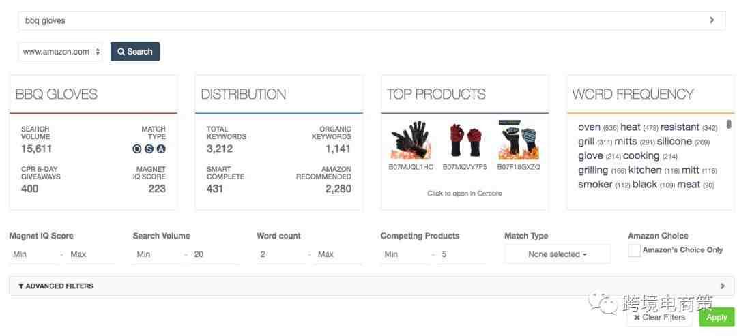Click the Search Volume Max field showing 20
The width and height of the screenshot is (737, 336).
tap(214, 254)
